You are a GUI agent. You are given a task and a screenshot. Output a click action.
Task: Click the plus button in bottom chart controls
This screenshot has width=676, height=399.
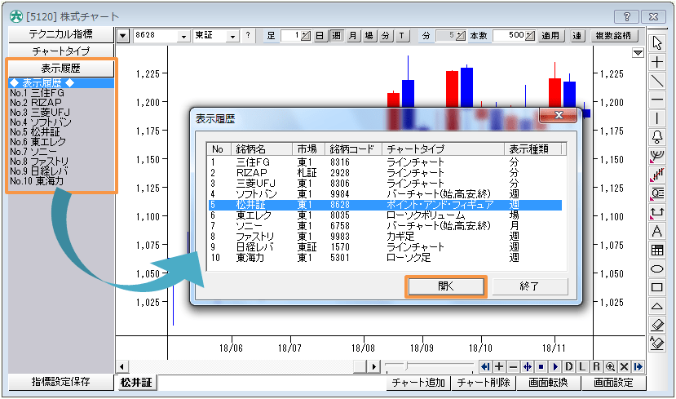(x=499, y=366)
